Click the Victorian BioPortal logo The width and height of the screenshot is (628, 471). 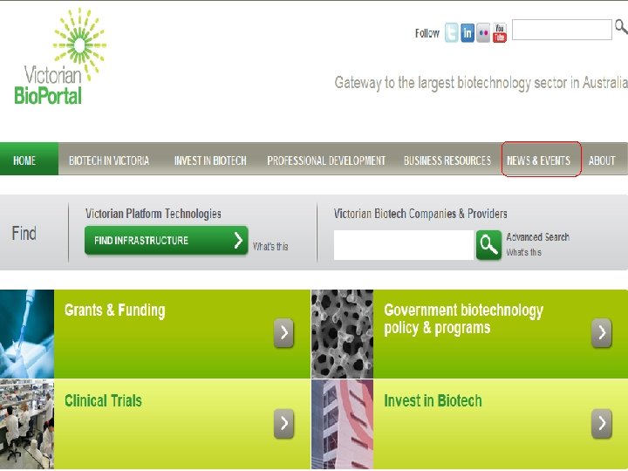click(60, 56)
